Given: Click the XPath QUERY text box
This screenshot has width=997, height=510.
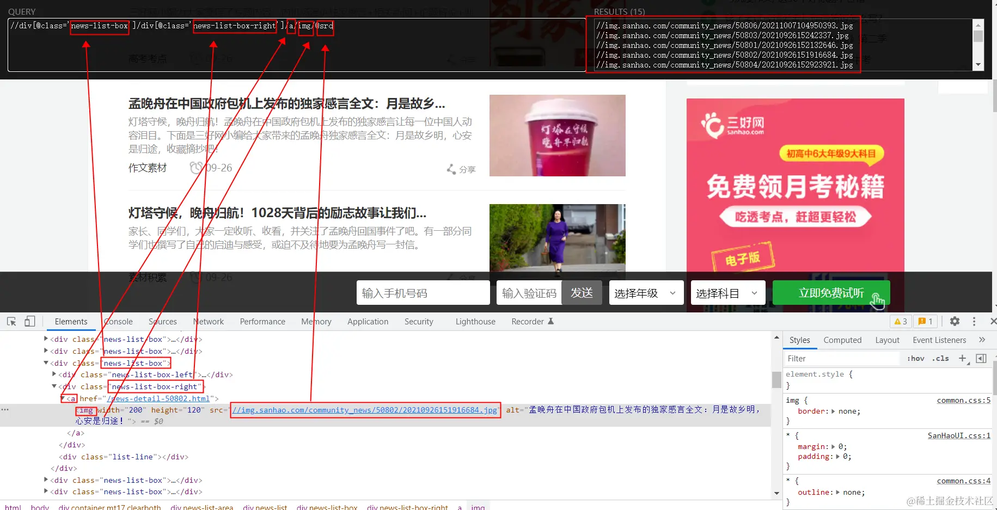Looking at the screenshot, I should (x=297, y=45).
